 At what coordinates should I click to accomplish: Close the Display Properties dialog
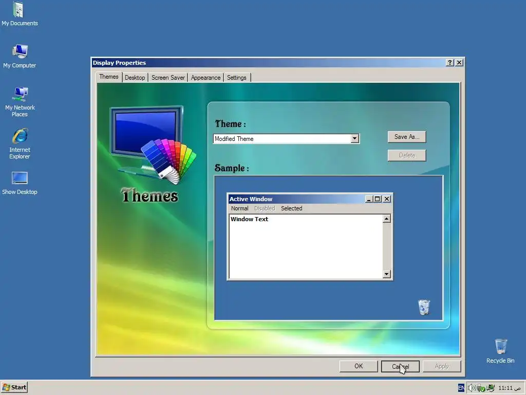pos(459,62)
